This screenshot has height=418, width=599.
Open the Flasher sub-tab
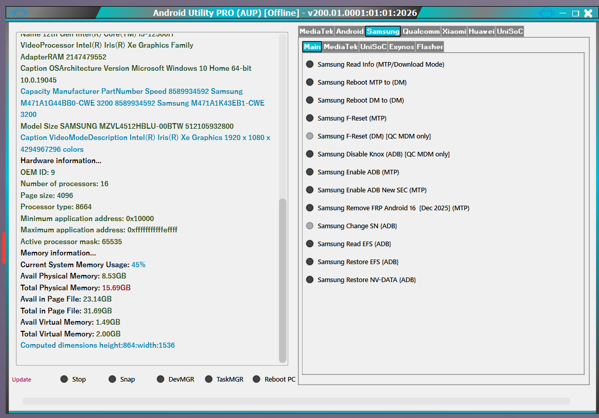[430, 47]
